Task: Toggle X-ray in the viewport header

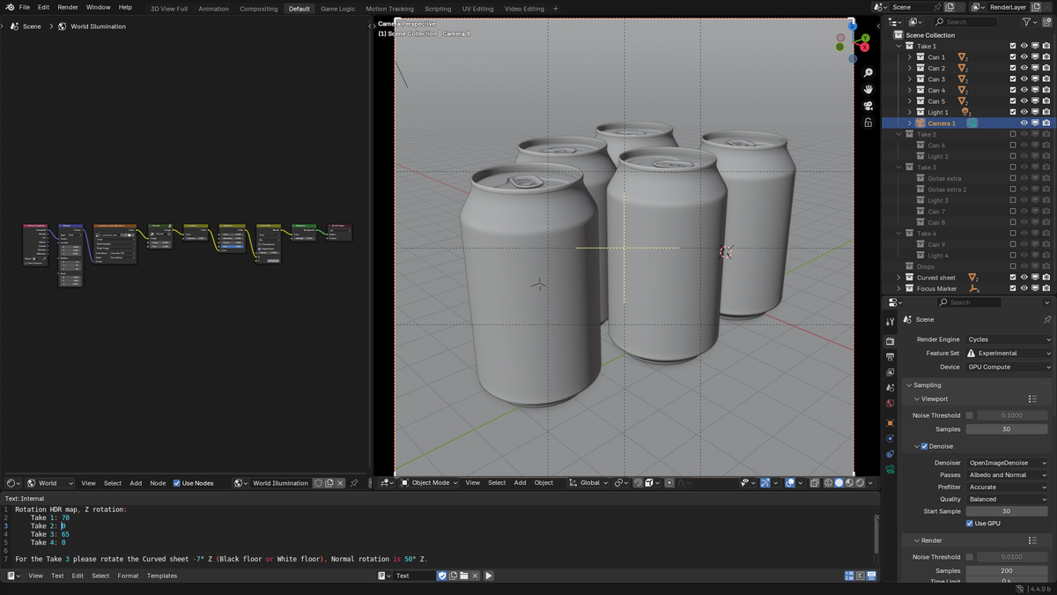Action: point(815,483)
